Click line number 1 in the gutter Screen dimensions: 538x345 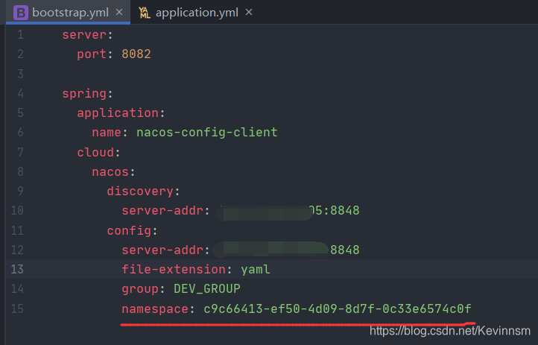coord(21,34)
